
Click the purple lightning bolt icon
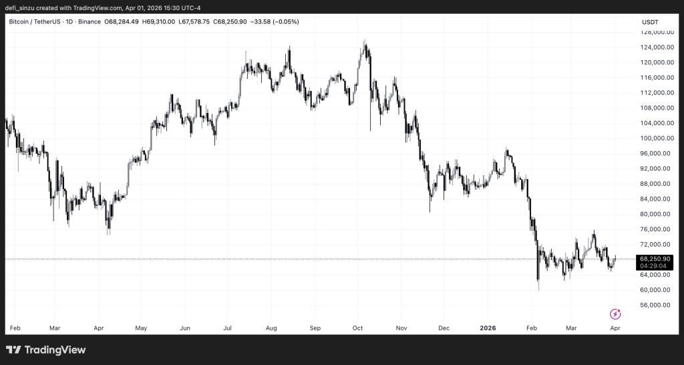616,314
